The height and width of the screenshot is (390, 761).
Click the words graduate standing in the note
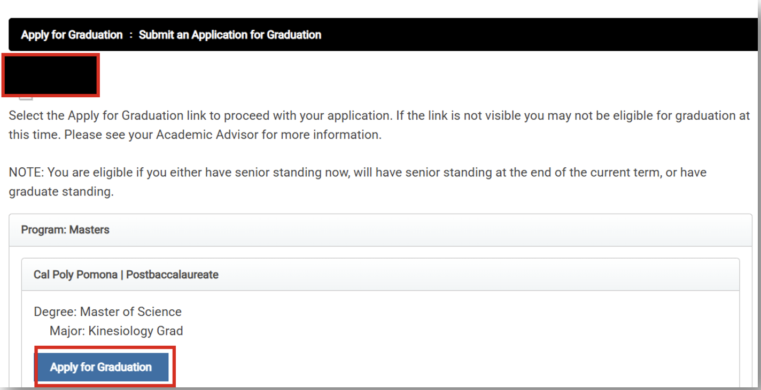click(60, 192)
